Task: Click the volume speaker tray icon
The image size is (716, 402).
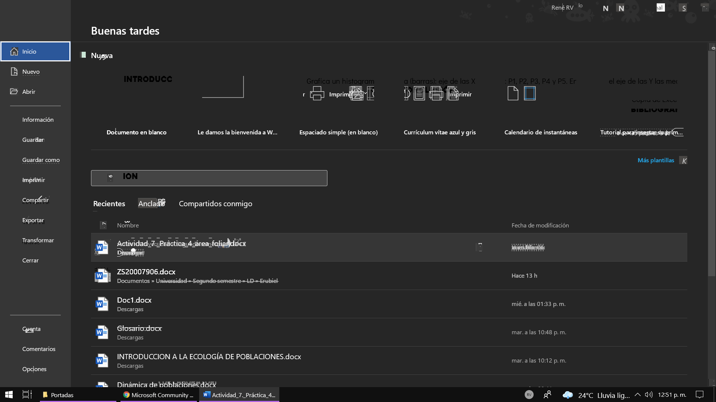Action: (649, 395)
